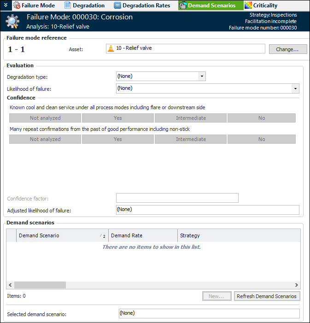The height and width of the screenshot is (323, 310).
Task: Open the Failure Mode tab
Action: click(34, 6)
